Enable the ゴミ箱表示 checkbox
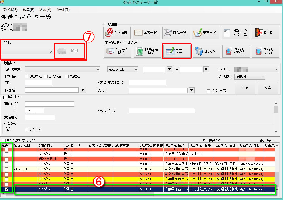Screen dimensions: 283x200 click(208, 91)
